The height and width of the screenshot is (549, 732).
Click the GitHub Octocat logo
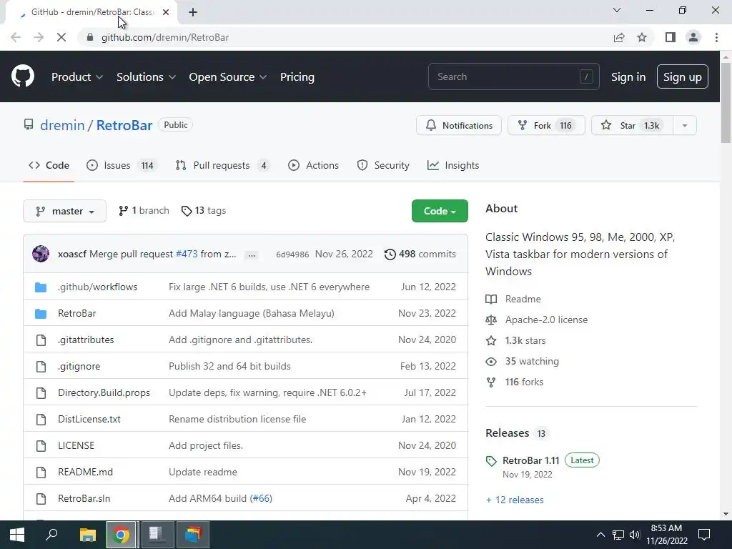(x=22, y=76)
